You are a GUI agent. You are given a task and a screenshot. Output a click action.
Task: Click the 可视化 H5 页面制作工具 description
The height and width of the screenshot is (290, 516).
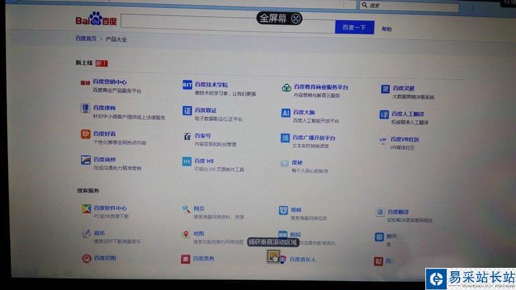click(x=219, y=169)
